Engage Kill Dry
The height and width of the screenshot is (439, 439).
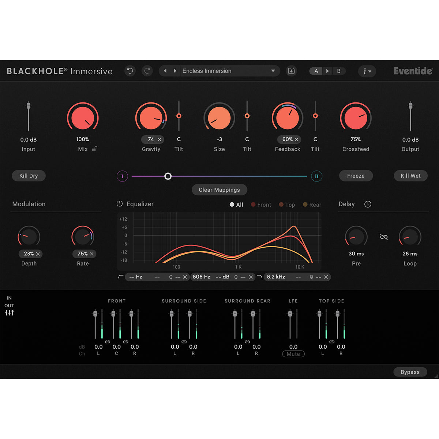[29, 176]
